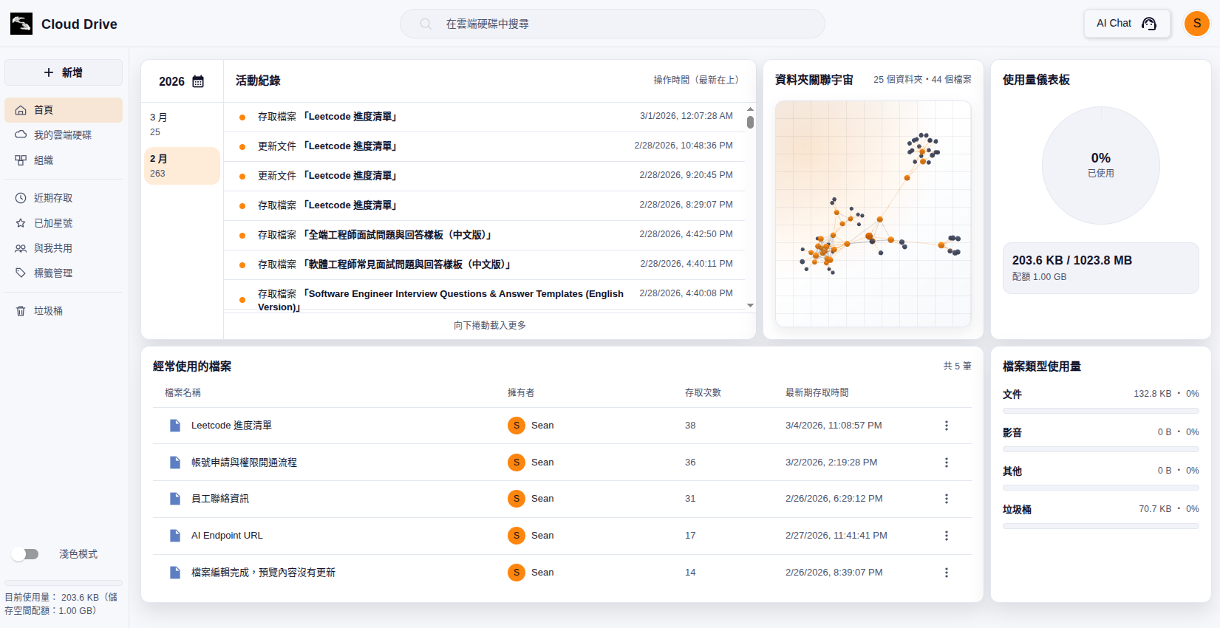Open more options for Leetcode 進度清單
Viewport: 1220px width, 628px height.
(946, 426)
